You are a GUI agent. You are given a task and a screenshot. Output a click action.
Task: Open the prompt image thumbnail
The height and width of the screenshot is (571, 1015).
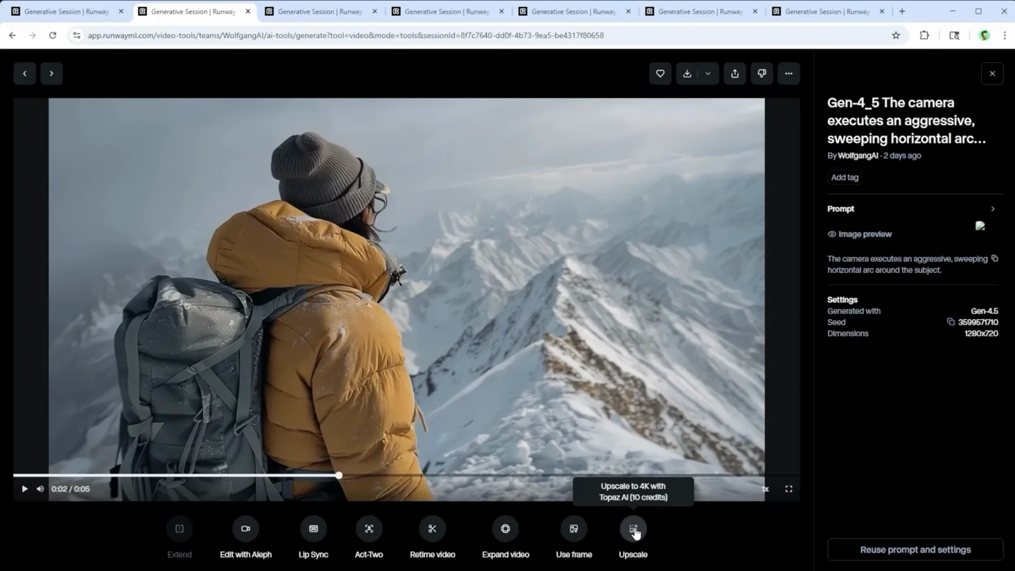coord(980,226)
